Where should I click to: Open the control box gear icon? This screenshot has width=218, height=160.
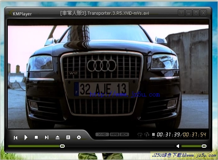[x=79, y=137]
